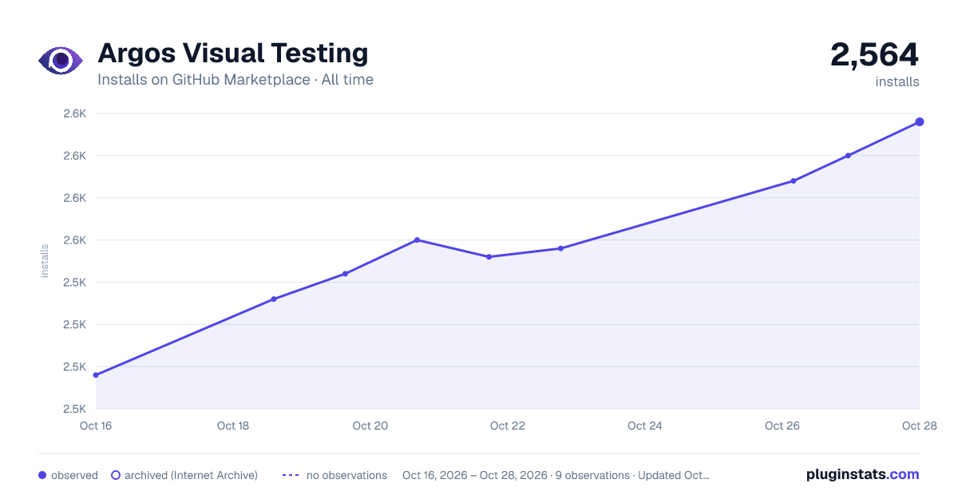This screenshot has width=958, height=503.
Task: Click the local peak data point before the dip
Action: tap(417, 240)
